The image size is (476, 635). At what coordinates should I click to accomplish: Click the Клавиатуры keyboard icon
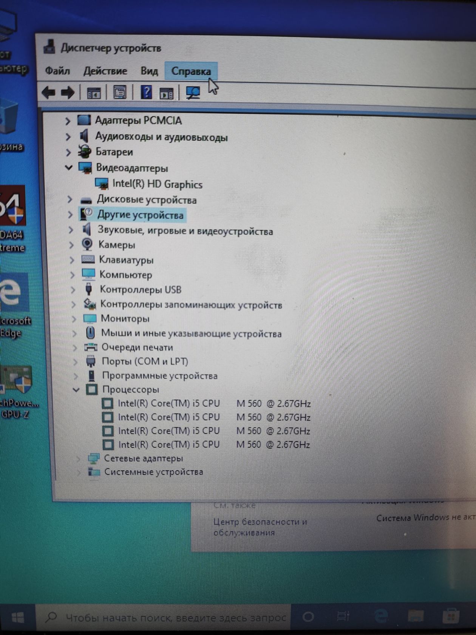[88, 259]
